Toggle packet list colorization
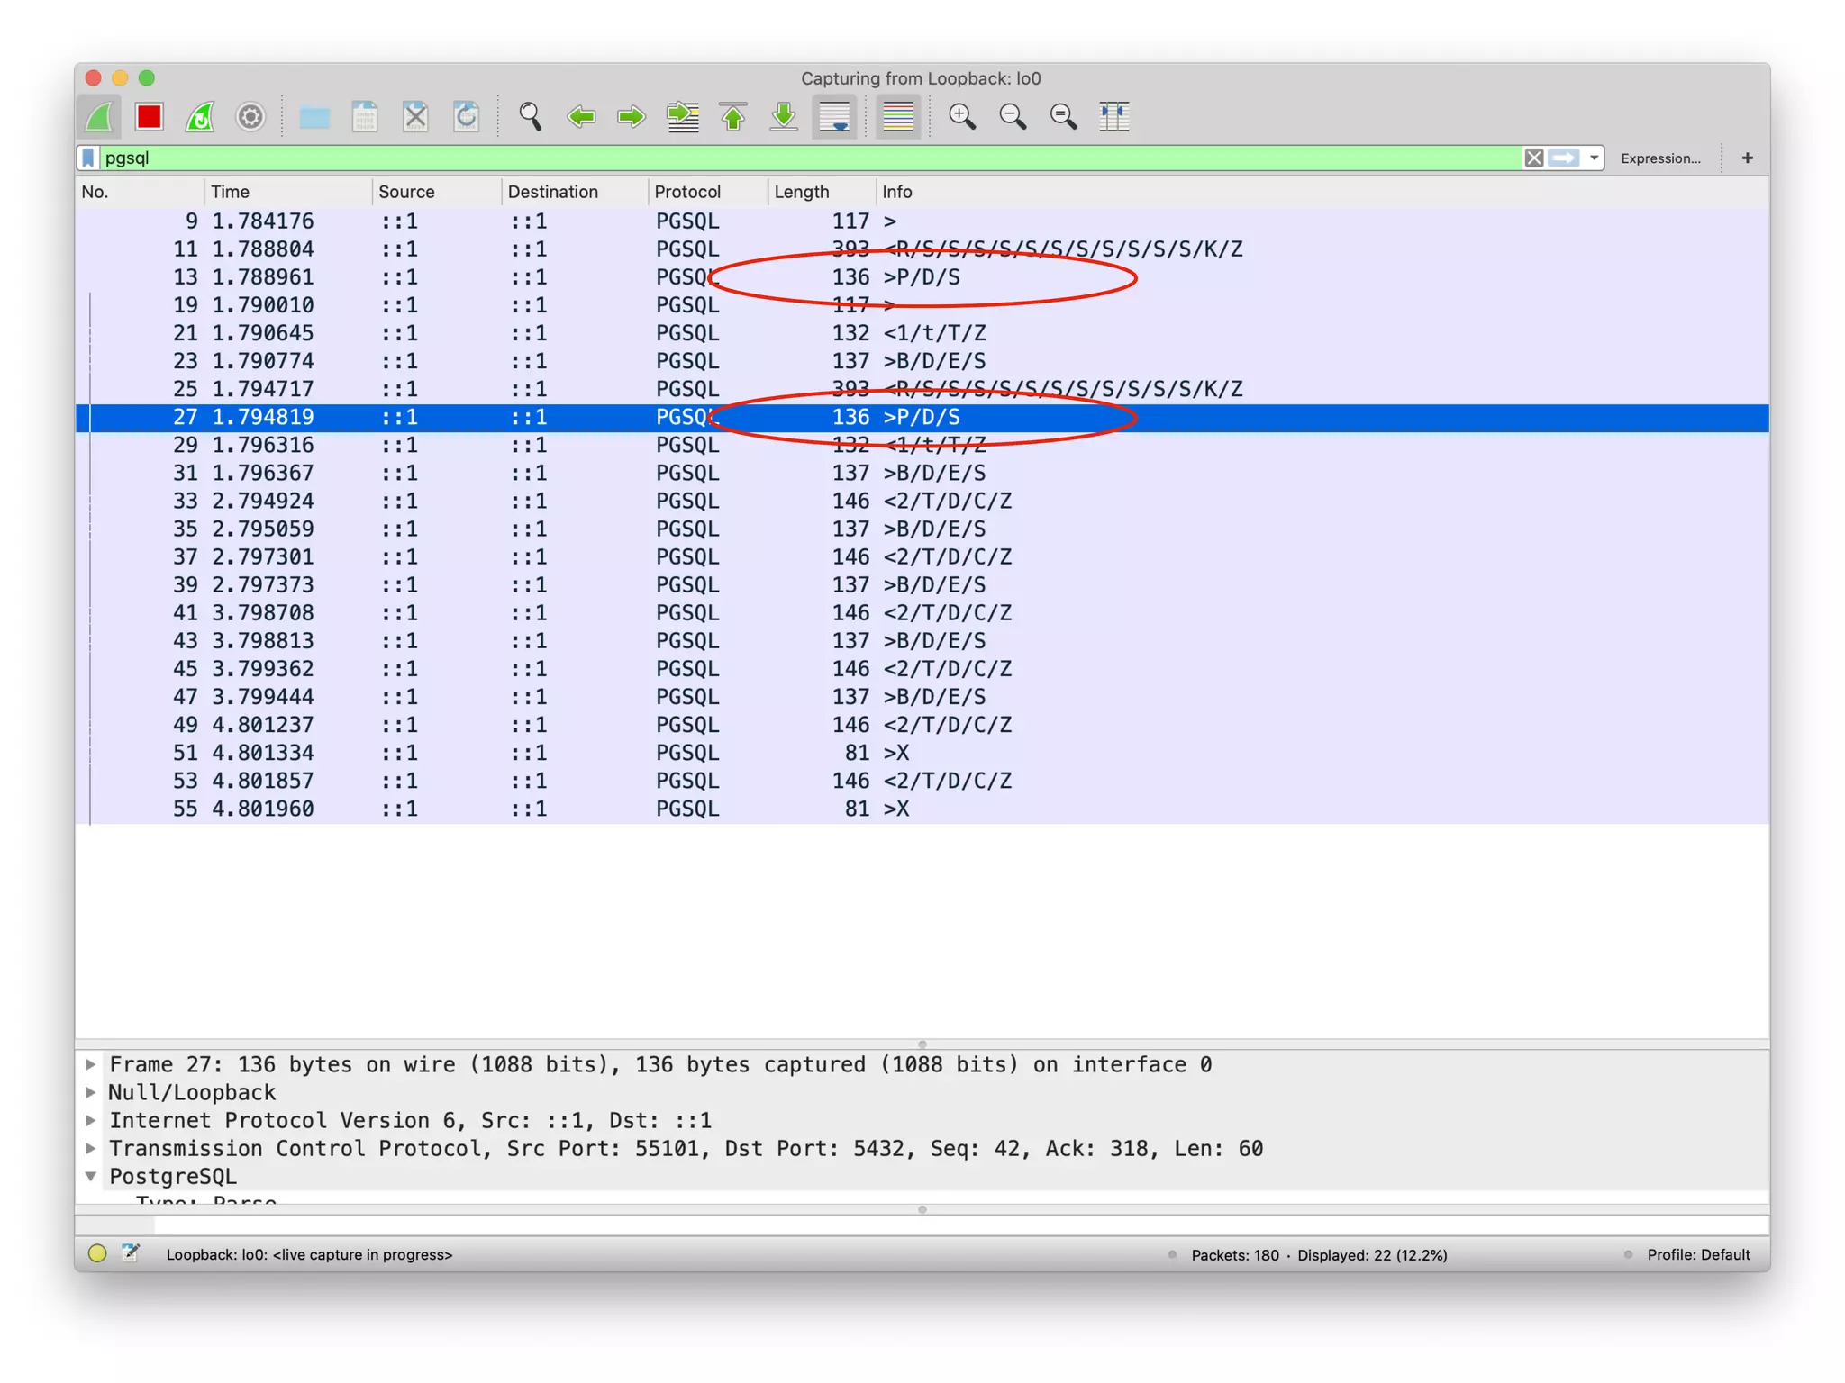The image size is (1845, 1383). point(898,116)
